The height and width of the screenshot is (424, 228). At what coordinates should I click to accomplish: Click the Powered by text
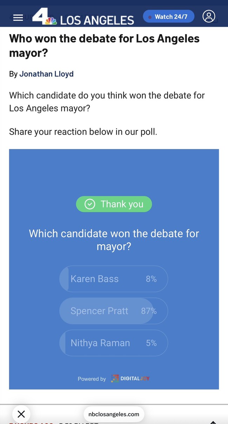[x=92, y=379]
